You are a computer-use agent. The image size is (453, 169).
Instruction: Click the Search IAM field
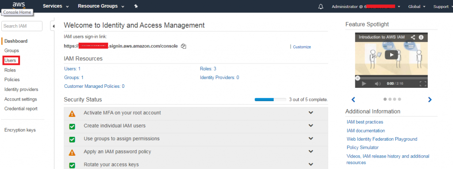(x=22, y=26)
